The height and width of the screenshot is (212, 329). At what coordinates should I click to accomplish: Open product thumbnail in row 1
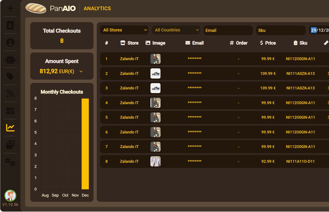(155, 59)
